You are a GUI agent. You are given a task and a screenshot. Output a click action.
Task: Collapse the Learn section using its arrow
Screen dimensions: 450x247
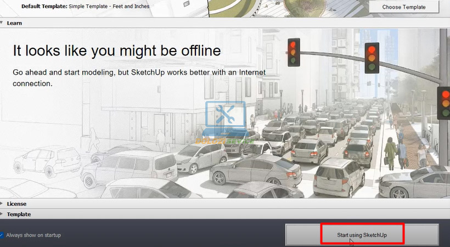(x=2, y=23)
